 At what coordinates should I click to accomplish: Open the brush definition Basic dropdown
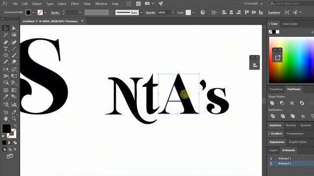(141, 13)
